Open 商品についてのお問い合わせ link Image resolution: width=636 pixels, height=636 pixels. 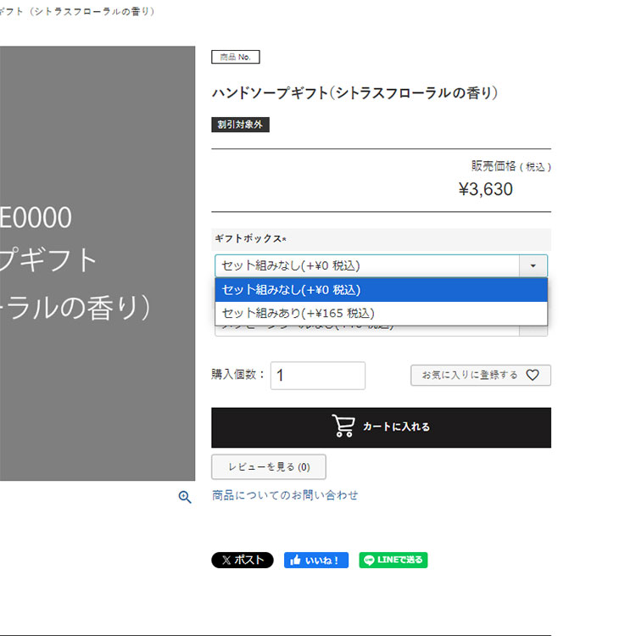tap(285, 495)
